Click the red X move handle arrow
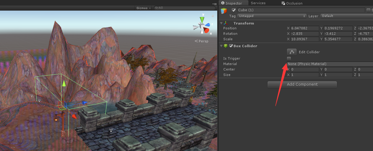Image resolution: width=373 pixels, height=151 pixels. coord(74,117)
